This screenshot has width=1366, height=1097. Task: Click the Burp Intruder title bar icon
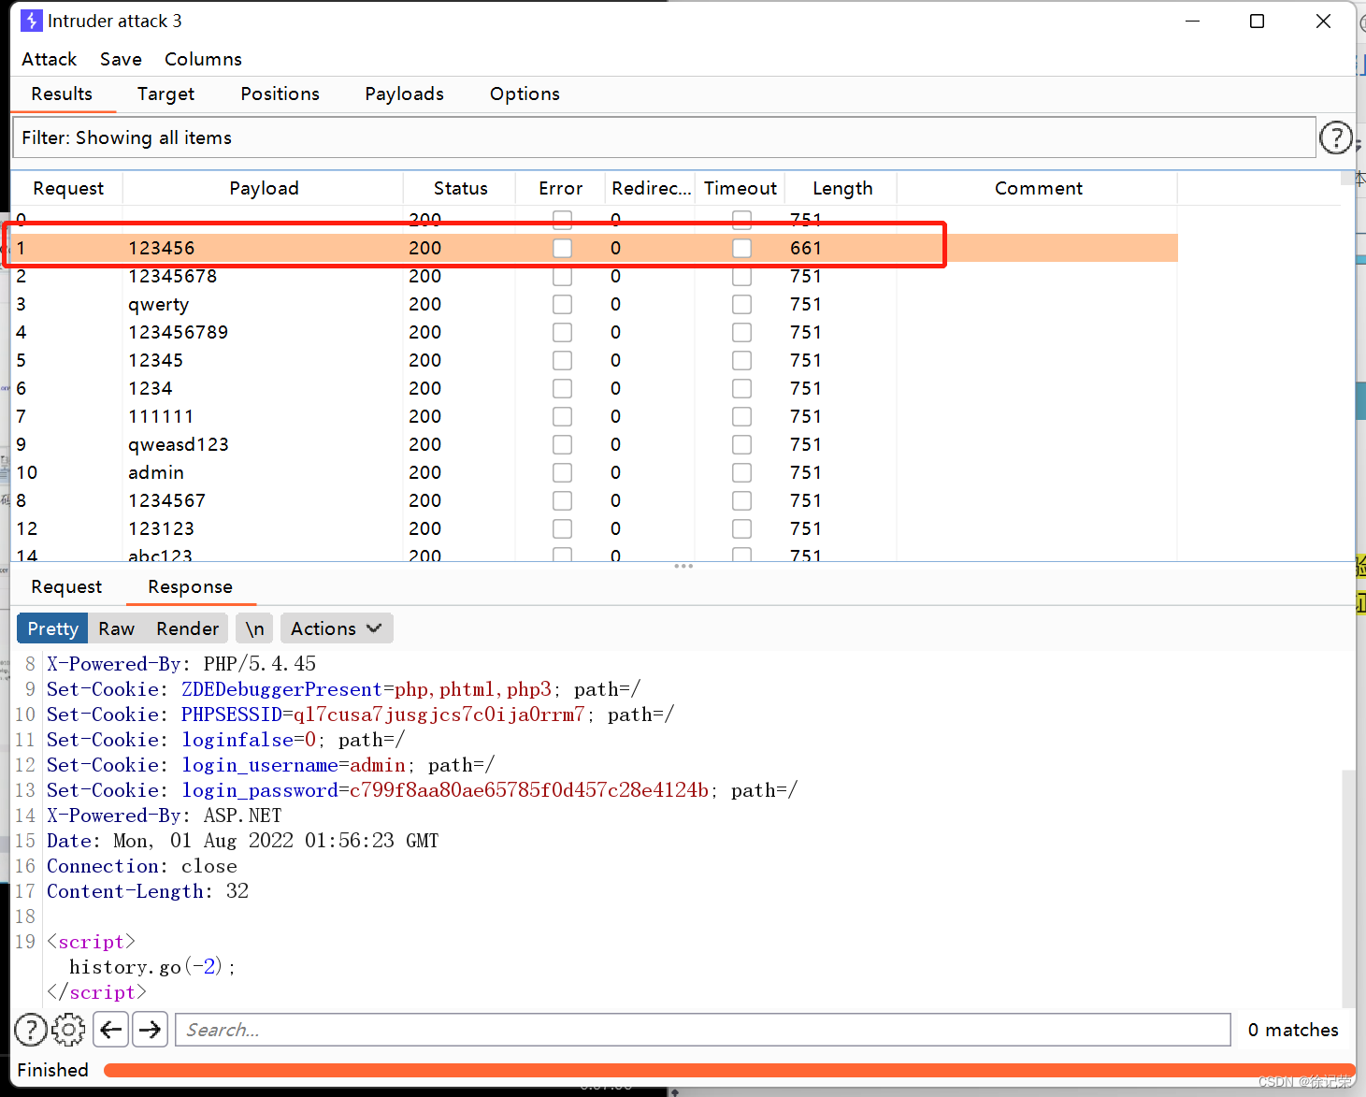point(31,21)
